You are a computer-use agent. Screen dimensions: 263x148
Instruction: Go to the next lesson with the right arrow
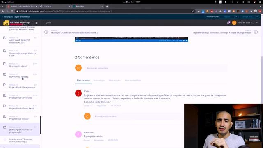[256, 32]
